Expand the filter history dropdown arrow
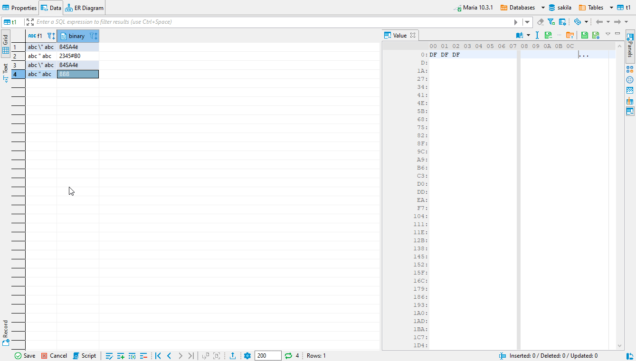636x361 pixels. [527, 22]
